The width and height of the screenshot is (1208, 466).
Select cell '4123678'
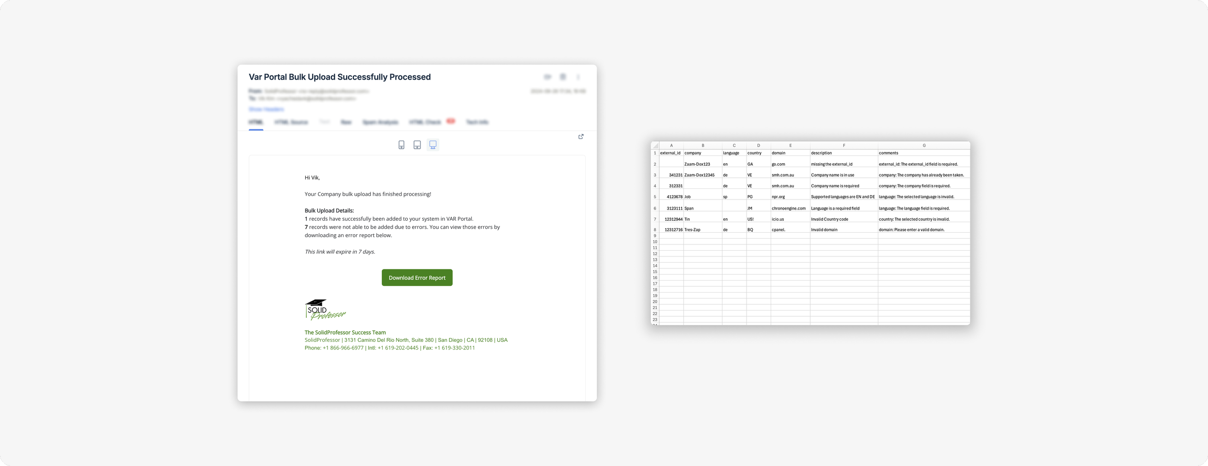click(671, 195)
